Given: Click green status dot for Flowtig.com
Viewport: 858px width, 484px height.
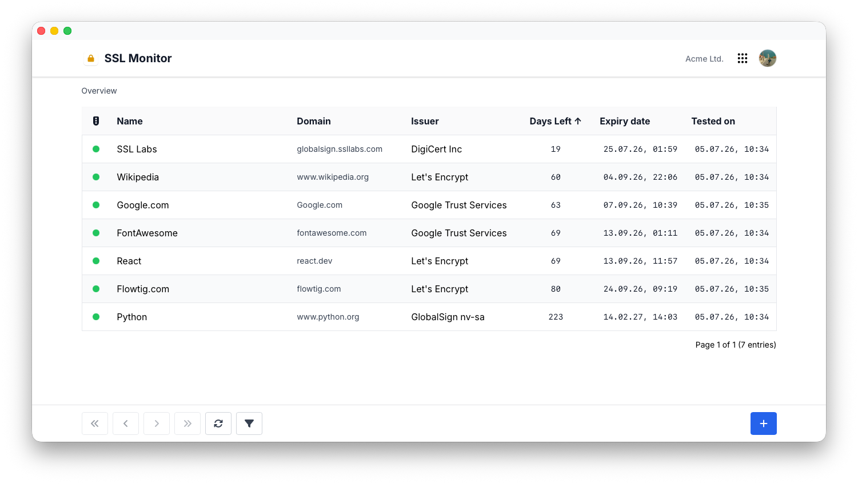Looking at the screenshot, I should pos(96,289).
